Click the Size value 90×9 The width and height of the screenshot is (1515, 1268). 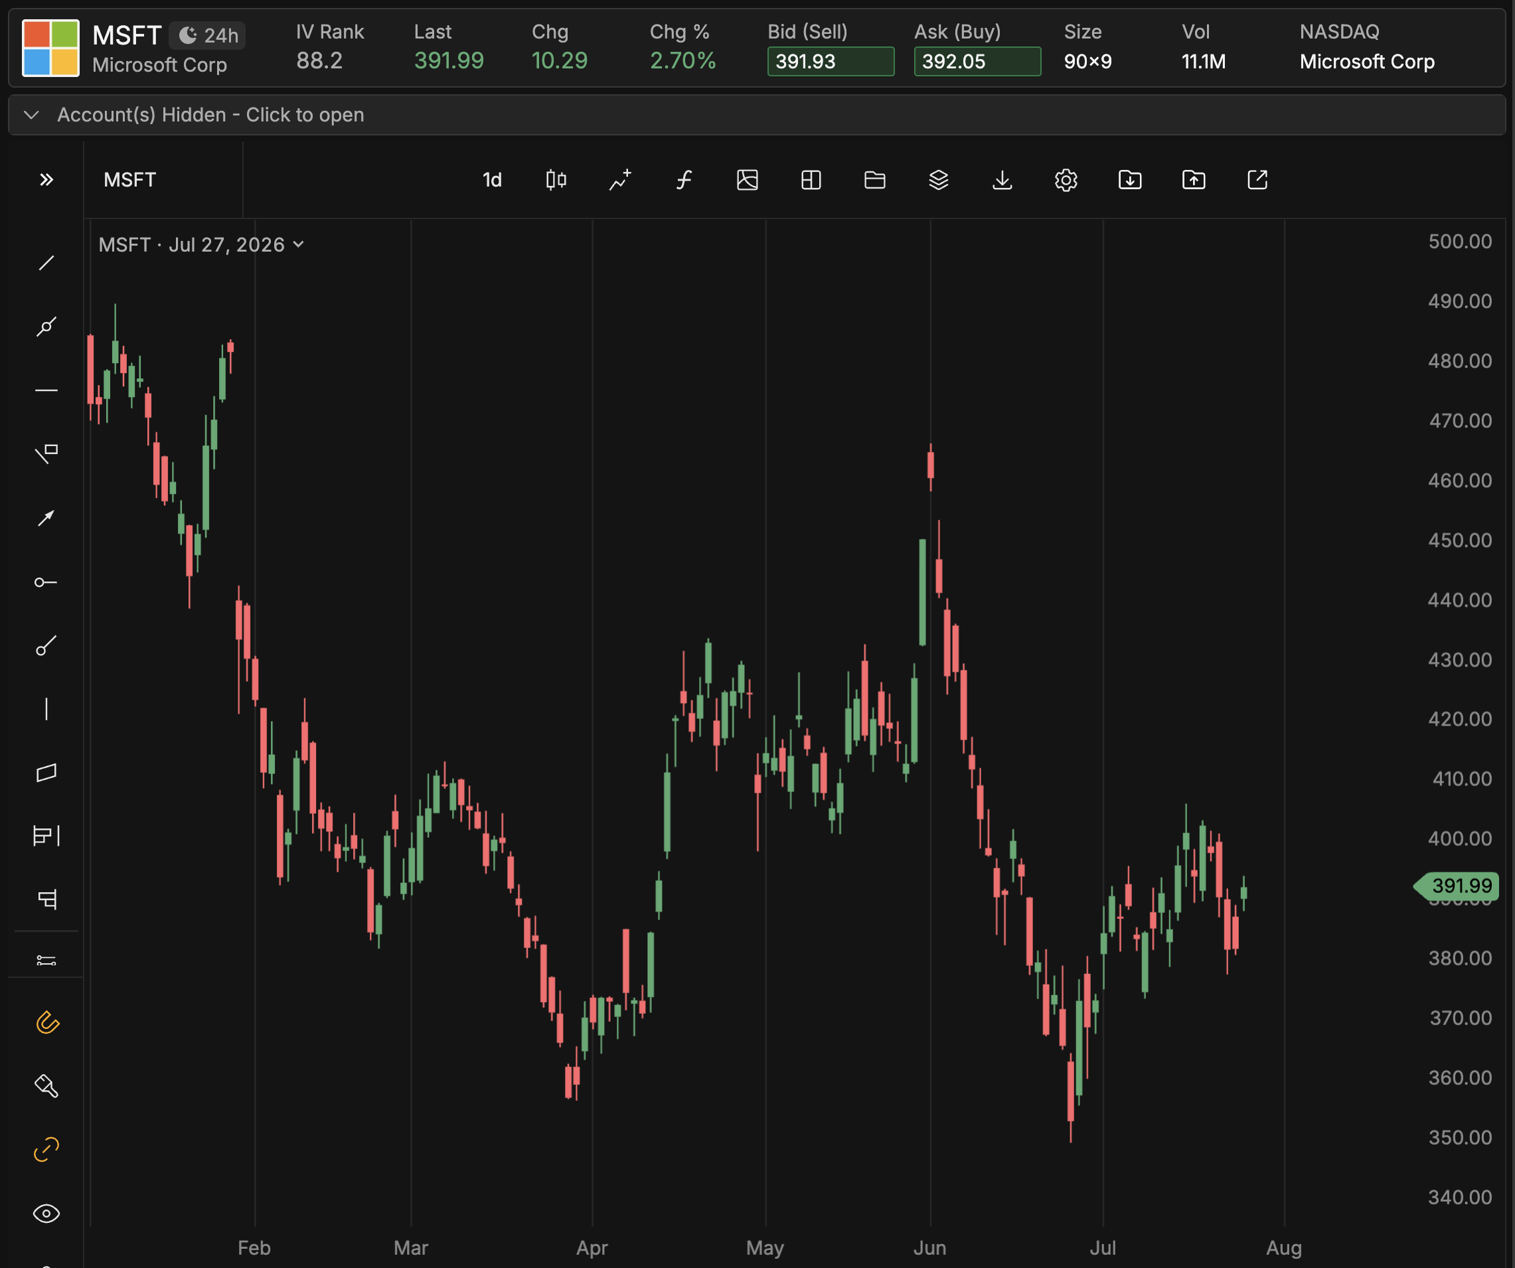tap(1088, 61)
